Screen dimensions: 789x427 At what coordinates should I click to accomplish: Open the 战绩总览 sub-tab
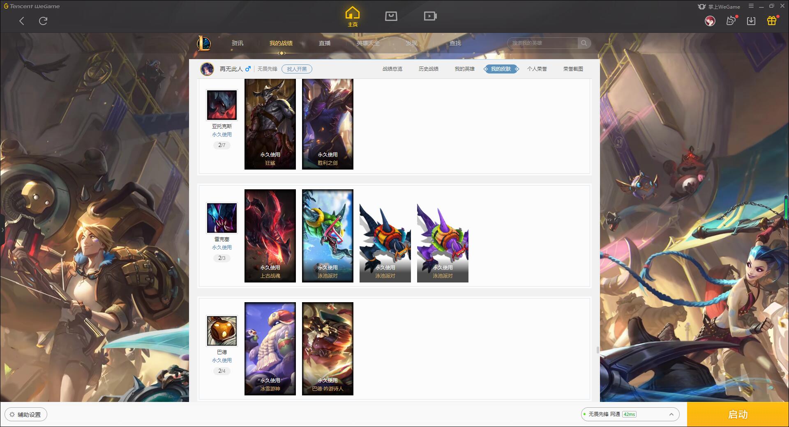pos(392,69)
